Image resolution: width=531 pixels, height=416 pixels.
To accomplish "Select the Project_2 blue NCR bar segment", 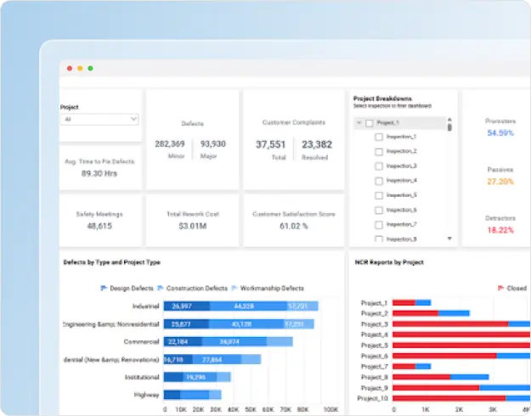I will coord(454,313).
